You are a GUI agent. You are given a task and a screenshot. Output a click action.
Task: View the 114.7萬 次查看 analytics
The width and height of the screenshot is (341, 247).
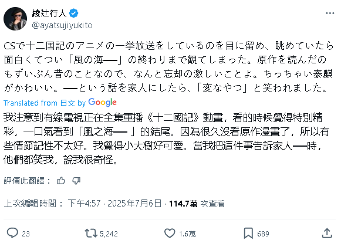pos(197,204)
